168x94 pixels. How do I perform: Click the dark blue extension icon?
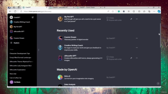pyautogui.click(x=124, y=11)
